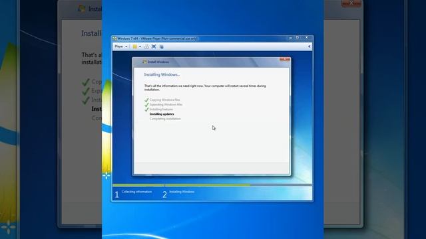Image resolution: width=426 pixels, height=239 pixels.
Task: Click the Unity mode toolbar icon
Action: click(x=161, y=46)
